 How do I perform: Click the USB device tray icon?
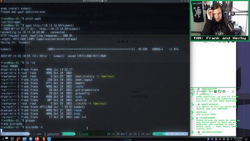tap(224, 139)
